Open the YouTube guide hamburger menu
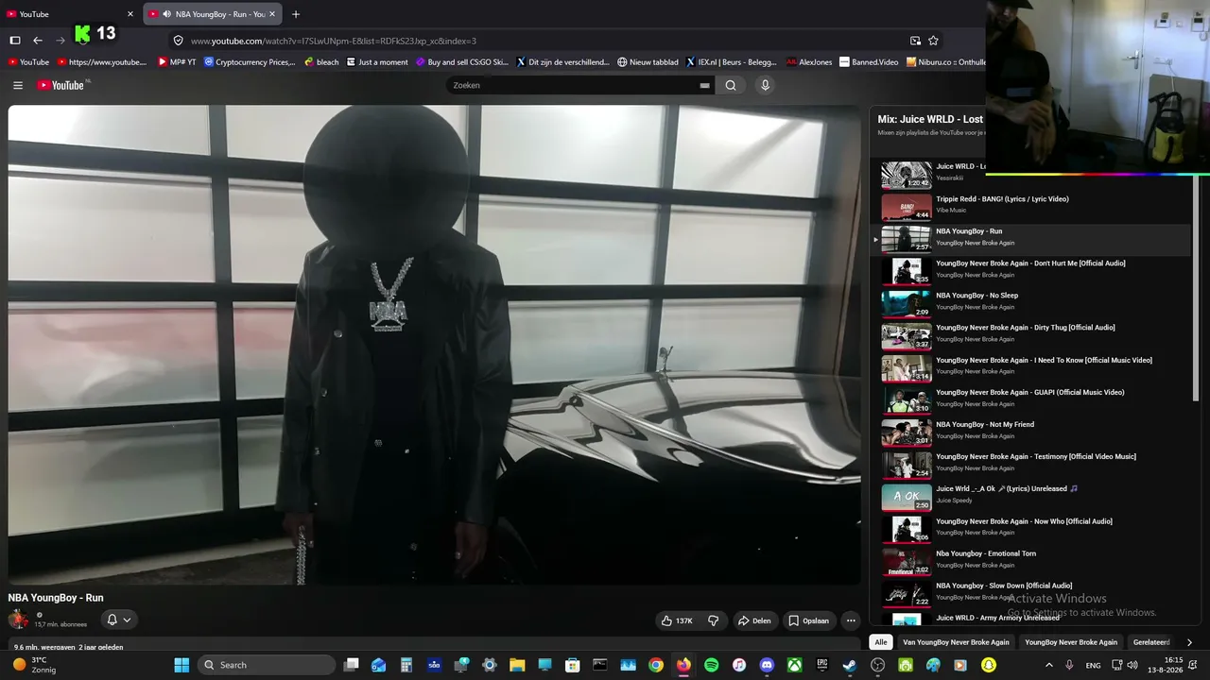 pyautogui.click(x=18, y=85)
